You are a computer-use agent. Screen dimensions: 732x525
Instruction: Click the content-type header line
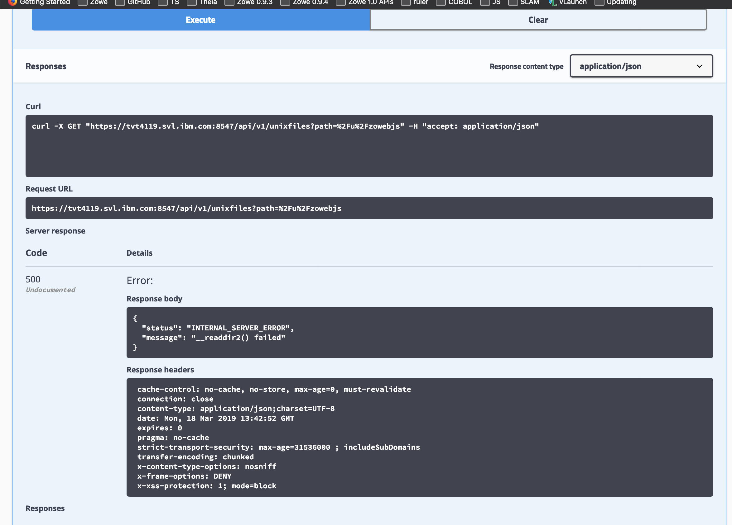tap(236, 409)
